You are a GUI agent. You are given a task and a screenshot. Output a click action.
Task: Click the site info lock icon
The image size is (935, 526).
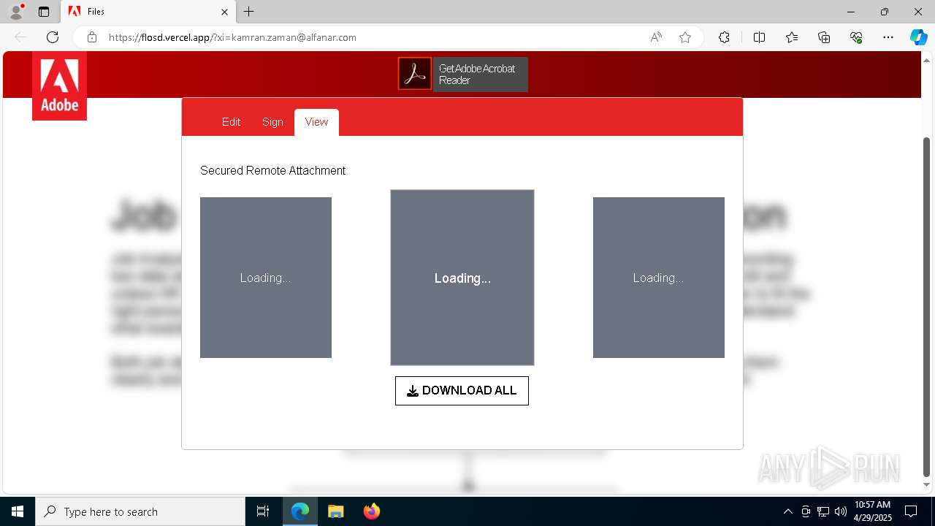[92, 37]
